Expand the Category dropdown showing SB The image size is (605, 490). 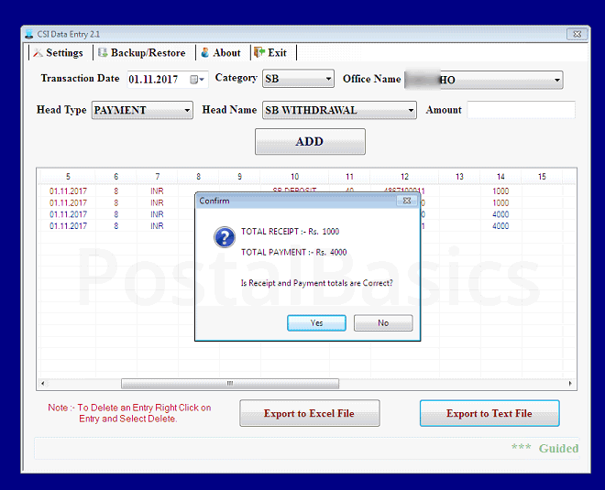click(x=327, y=80)
